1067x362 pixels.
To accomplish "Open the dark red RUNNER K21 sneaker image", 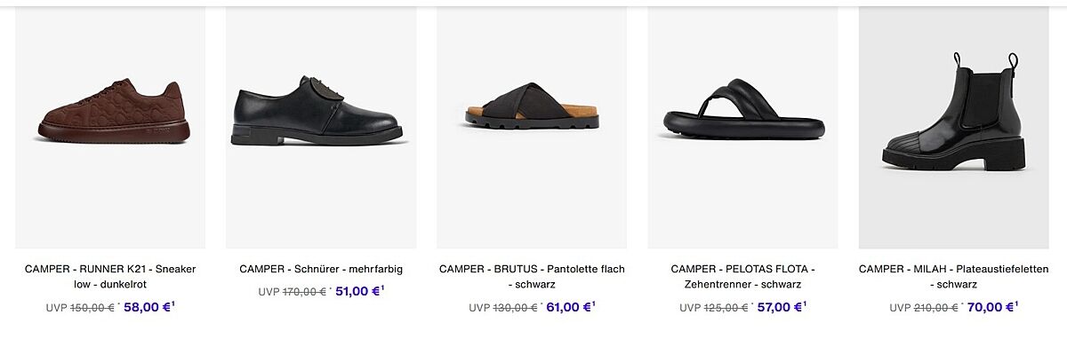I will [113, 112].
